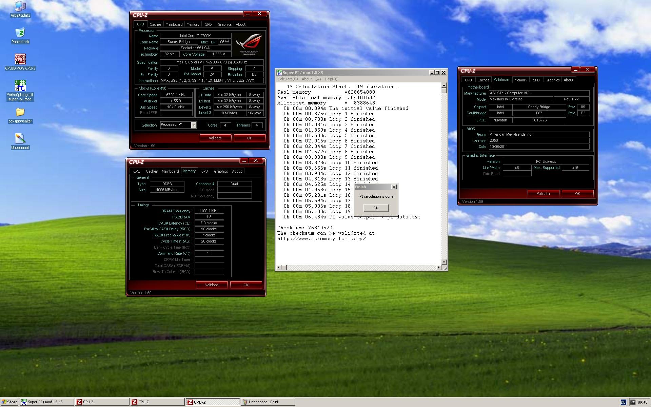
Task: Switch to Unbenannt - Paint taskbar item
Action: pos(268,402)
